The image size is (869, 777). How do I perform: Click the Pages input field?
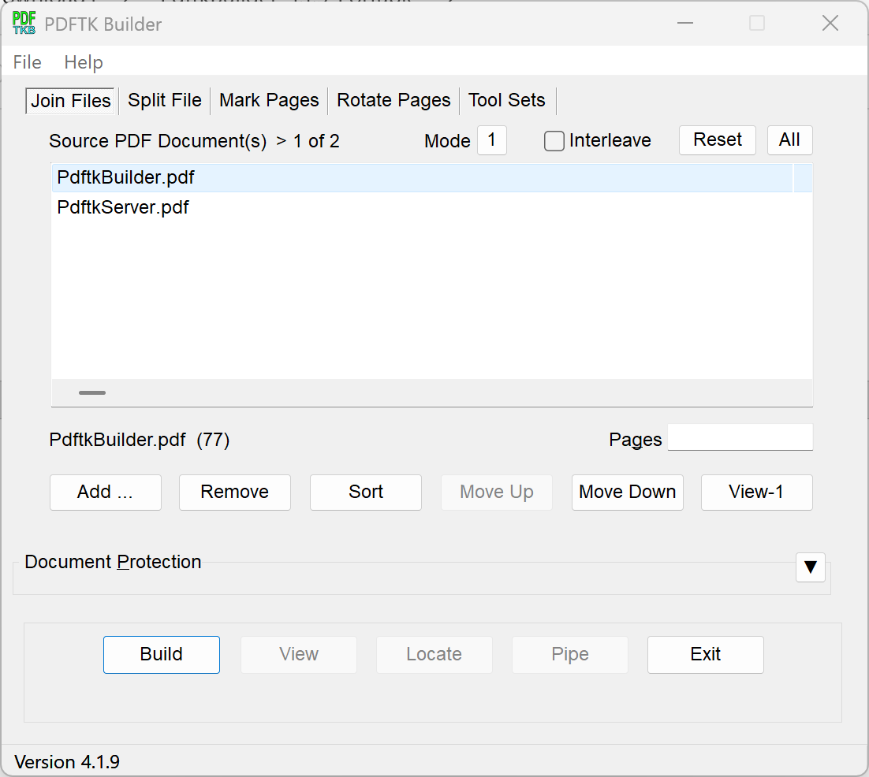pyautogui.click(x=740, y=437)
